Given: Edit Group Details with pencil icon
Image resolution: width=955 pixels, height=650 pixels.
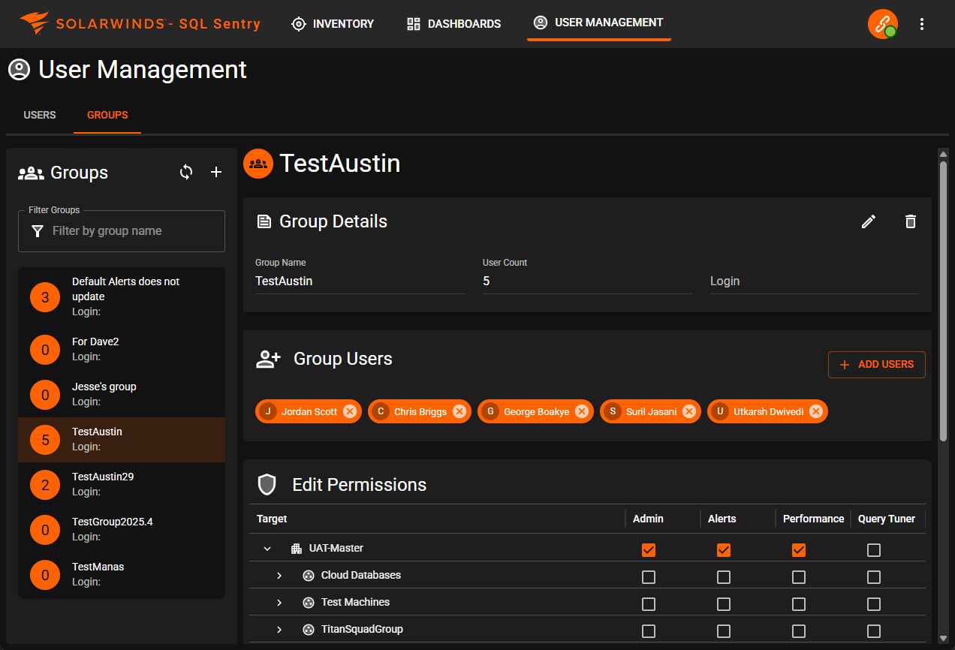Looking at the screenshot, I should (x=869, y=221).
